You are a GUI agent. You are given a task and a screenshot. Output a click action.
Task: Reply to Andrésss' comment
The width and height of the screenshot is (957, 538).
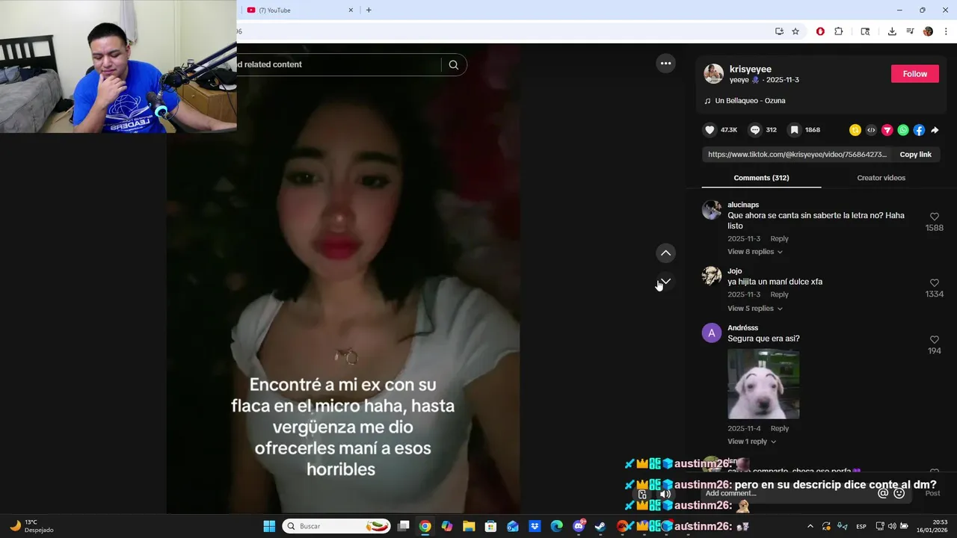779,429
